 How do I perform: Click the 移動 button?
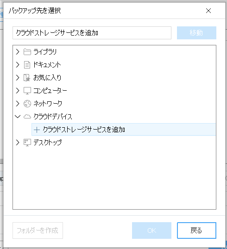point(196,33)
